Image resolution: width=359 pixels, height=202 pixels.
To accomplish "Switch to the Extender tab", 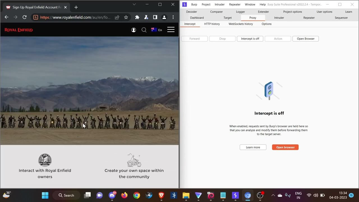I will pyautogui.click(x=263, y=12).
